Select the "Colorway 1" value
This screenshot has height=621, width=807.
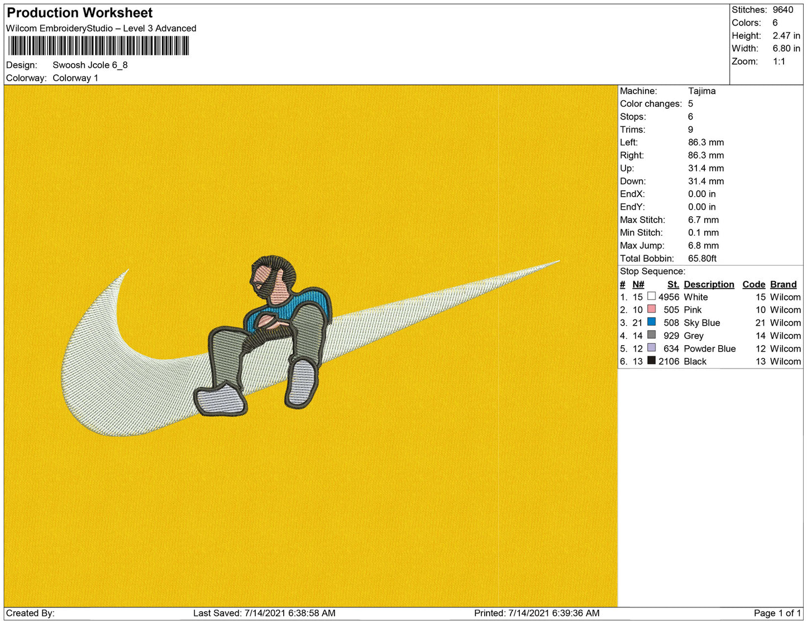pos(75,78)
